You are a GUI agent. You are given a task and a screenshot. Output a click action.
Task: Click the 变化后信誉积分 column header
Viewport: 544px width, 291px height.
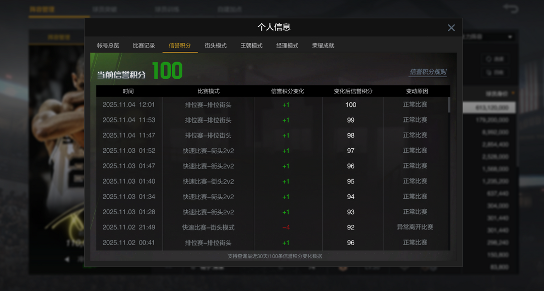353,91
